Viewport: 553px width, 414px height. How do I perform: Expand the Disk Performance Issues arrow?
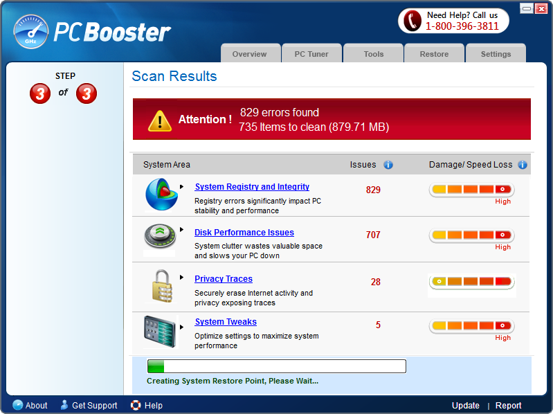181,230
